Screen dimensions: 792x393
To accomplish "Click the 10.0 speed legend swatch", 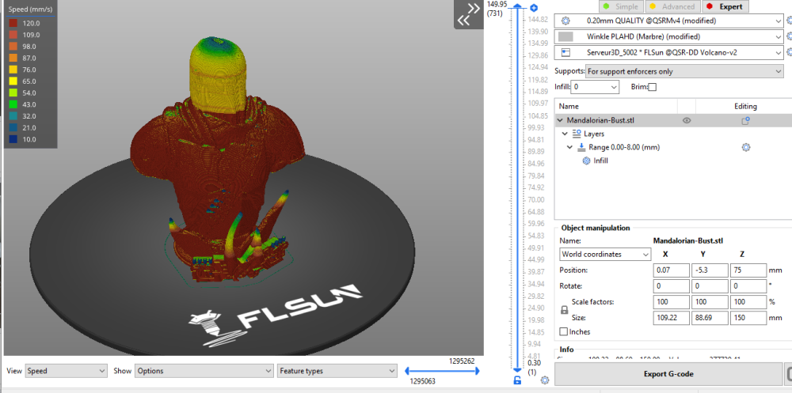I will pos(13,139).
